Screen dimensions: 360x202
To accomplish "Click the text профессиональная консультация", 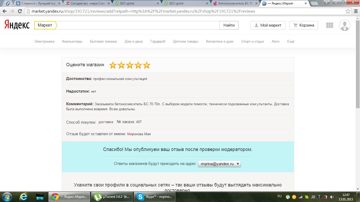I will [120, 79].
